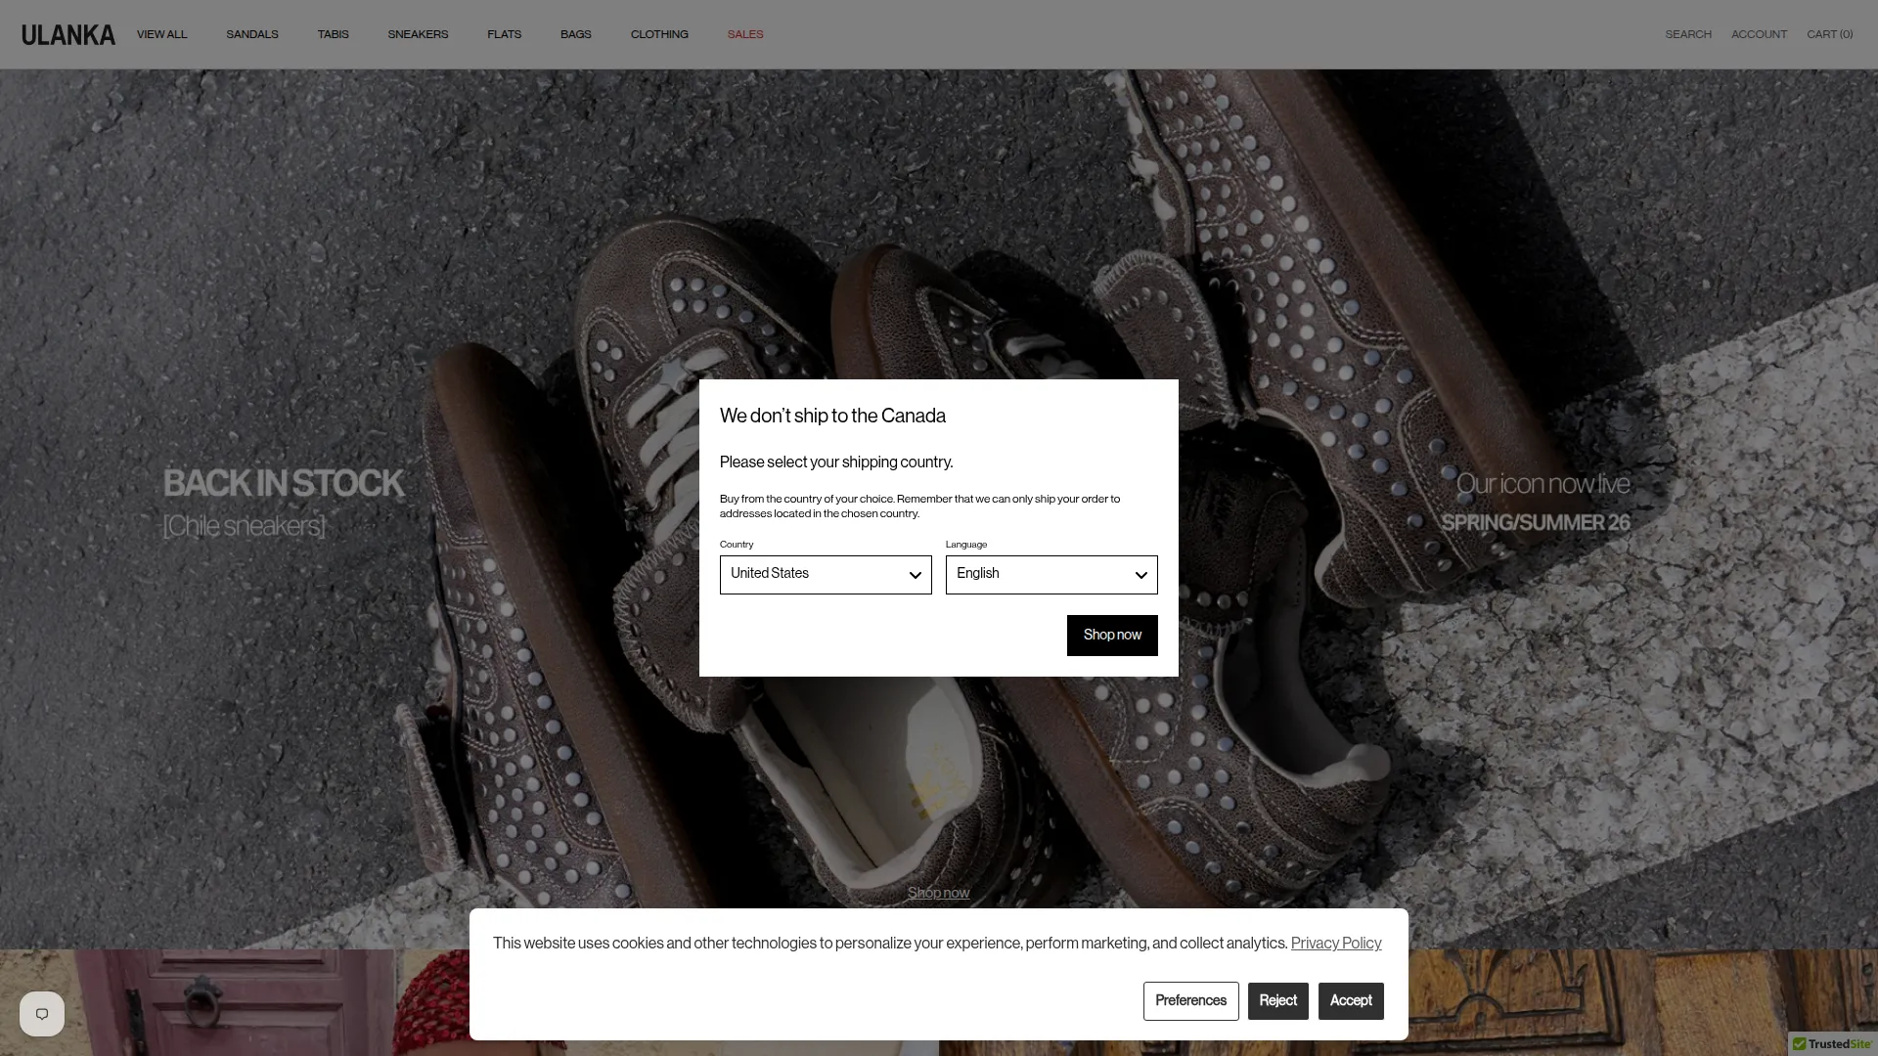The image size is (1878, 1056).
Task: Open the Sandals menu
Action: point(252,34)
